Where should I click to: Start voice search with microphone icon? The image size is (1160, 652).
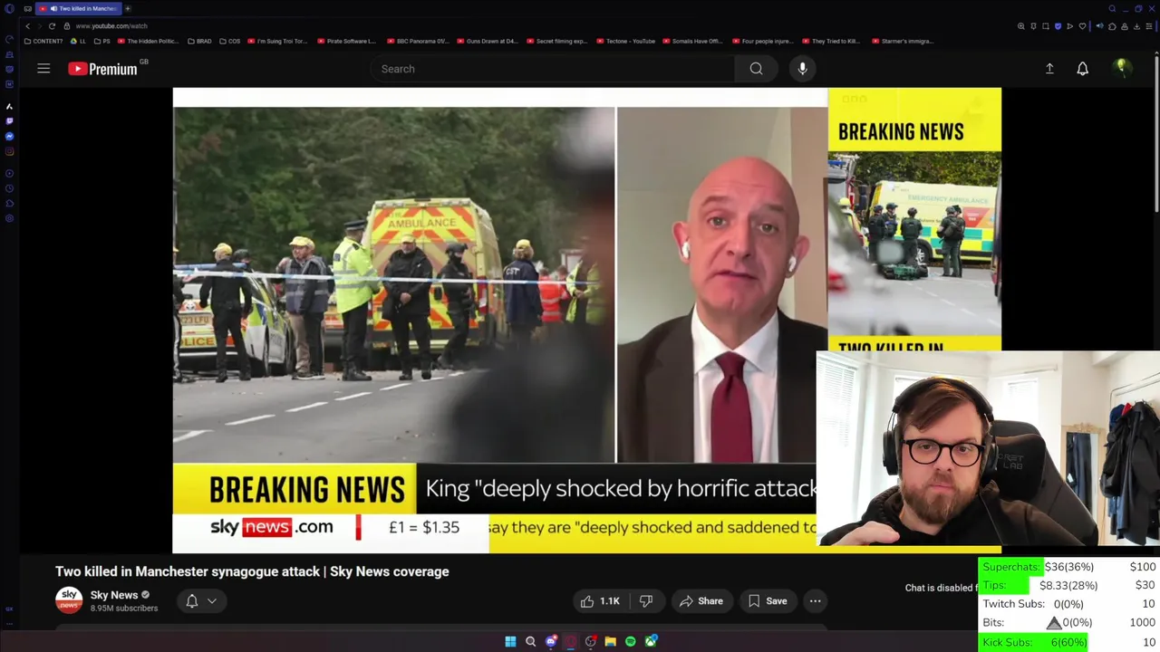click(x=802, y=69)
